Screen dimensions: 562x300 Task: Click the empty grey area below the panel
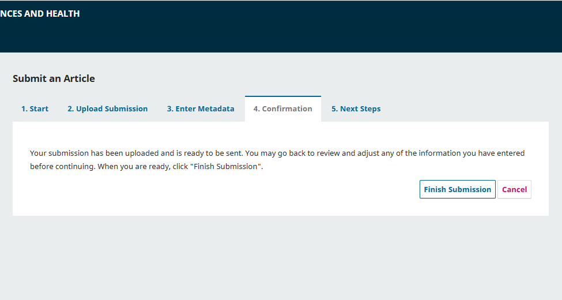tap(277, 260)
